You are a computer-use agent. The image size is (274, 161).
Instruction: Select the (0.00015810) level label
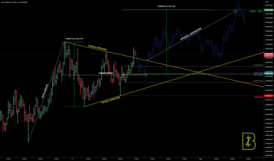pos(258,65)
